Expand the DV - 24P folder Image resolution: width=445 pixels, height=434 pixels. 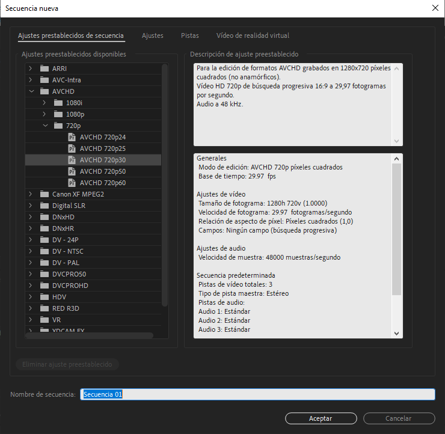click(x=31, y=240)
